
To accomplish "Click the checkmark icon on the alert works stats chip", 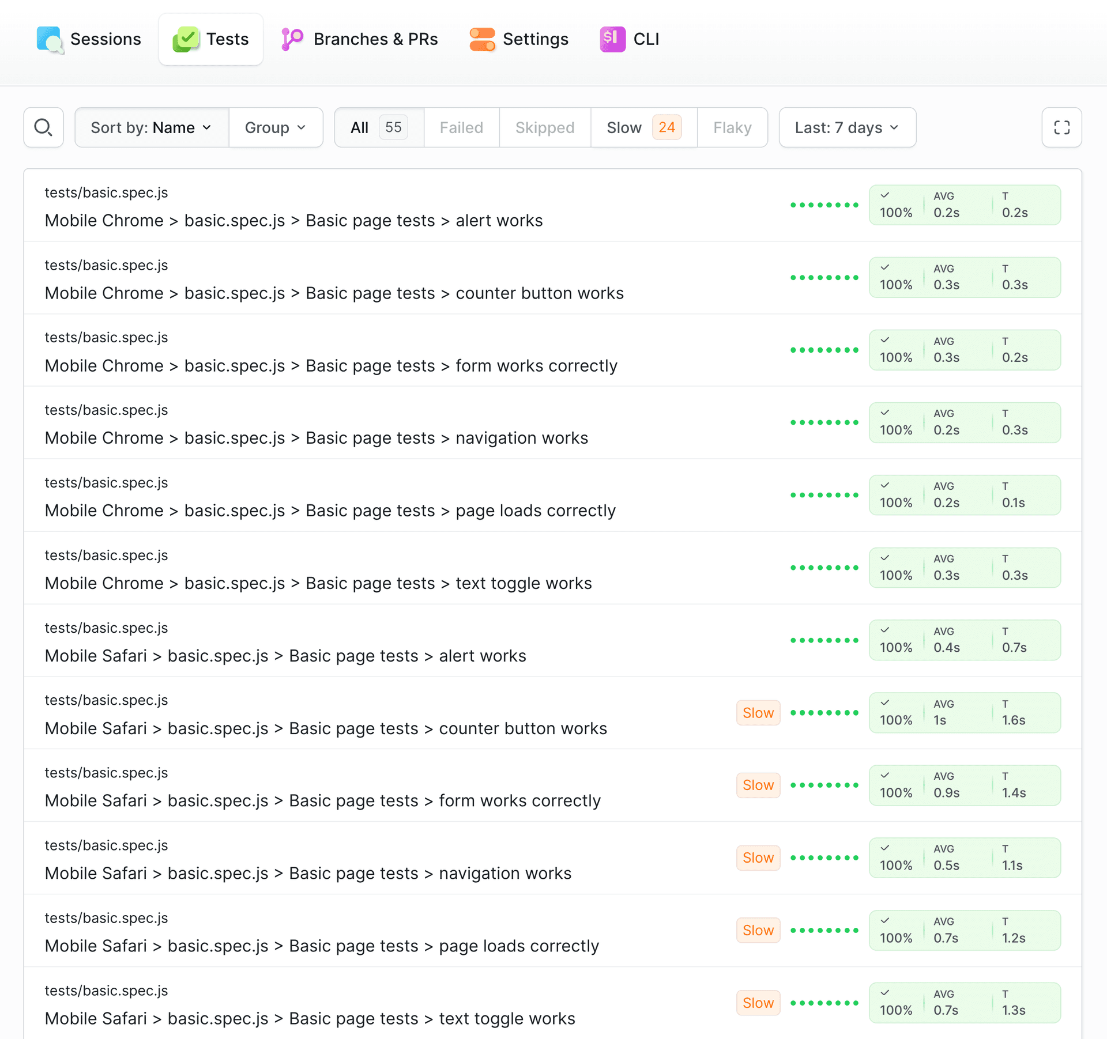I will (x=886, y=195).
